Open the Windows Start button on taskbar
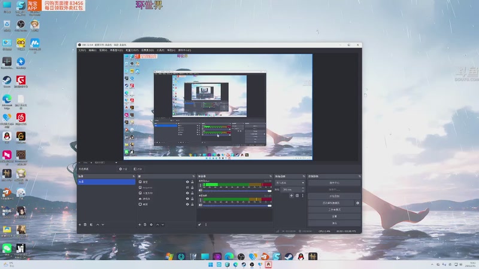Image resolution: width=479 pixels, height=269 pixels. pos(211,265)
